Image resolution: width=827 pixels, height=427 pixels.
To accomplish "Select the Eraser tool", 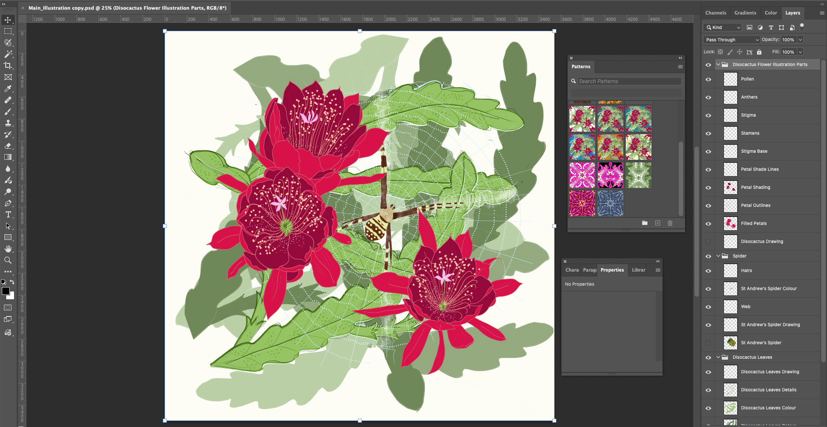I will point(8,146).
